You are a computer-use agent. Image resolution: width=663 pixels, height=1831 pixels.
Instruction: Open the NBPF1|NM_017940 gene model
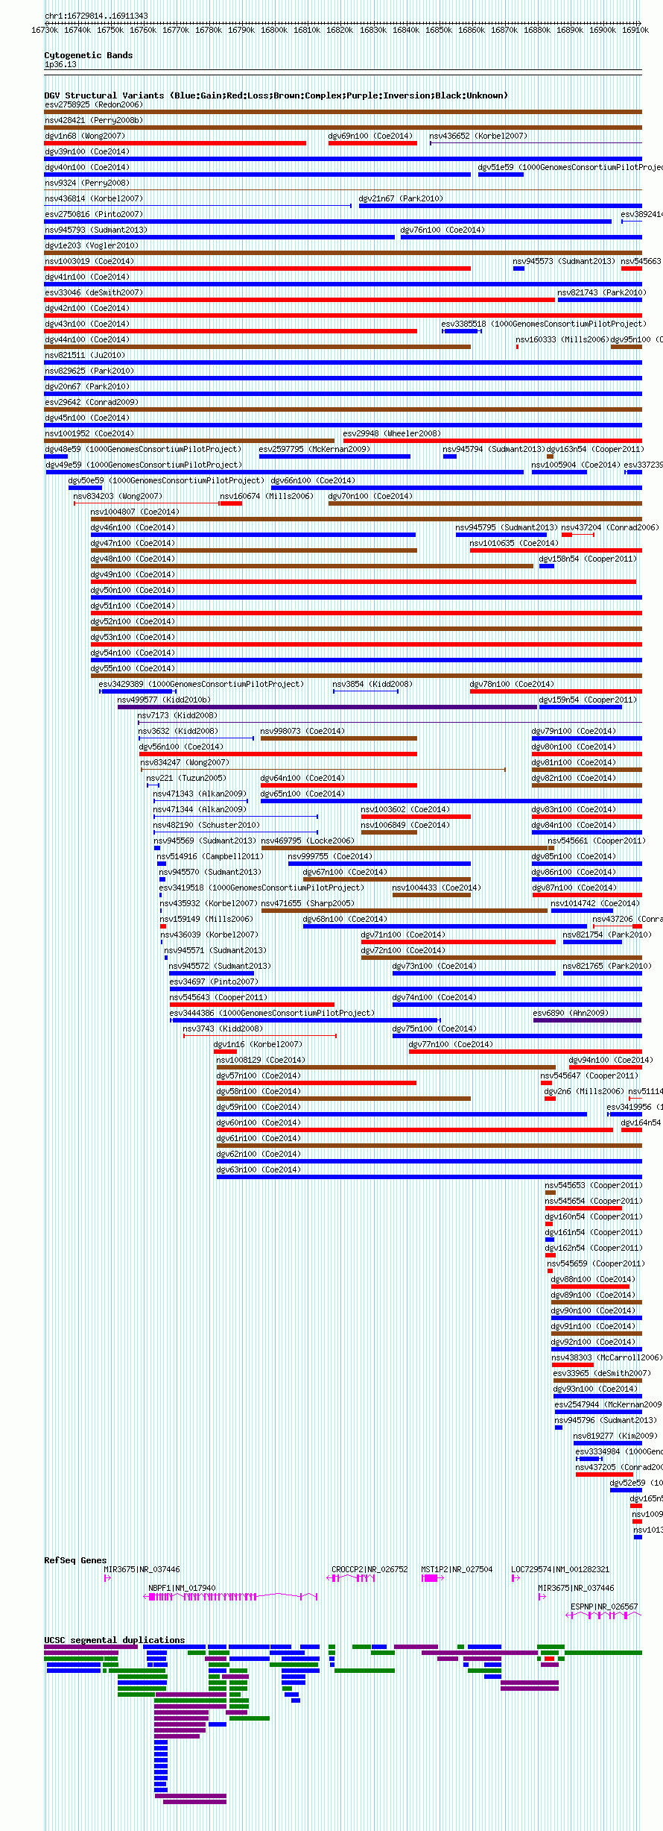[x=231, y=1597]
